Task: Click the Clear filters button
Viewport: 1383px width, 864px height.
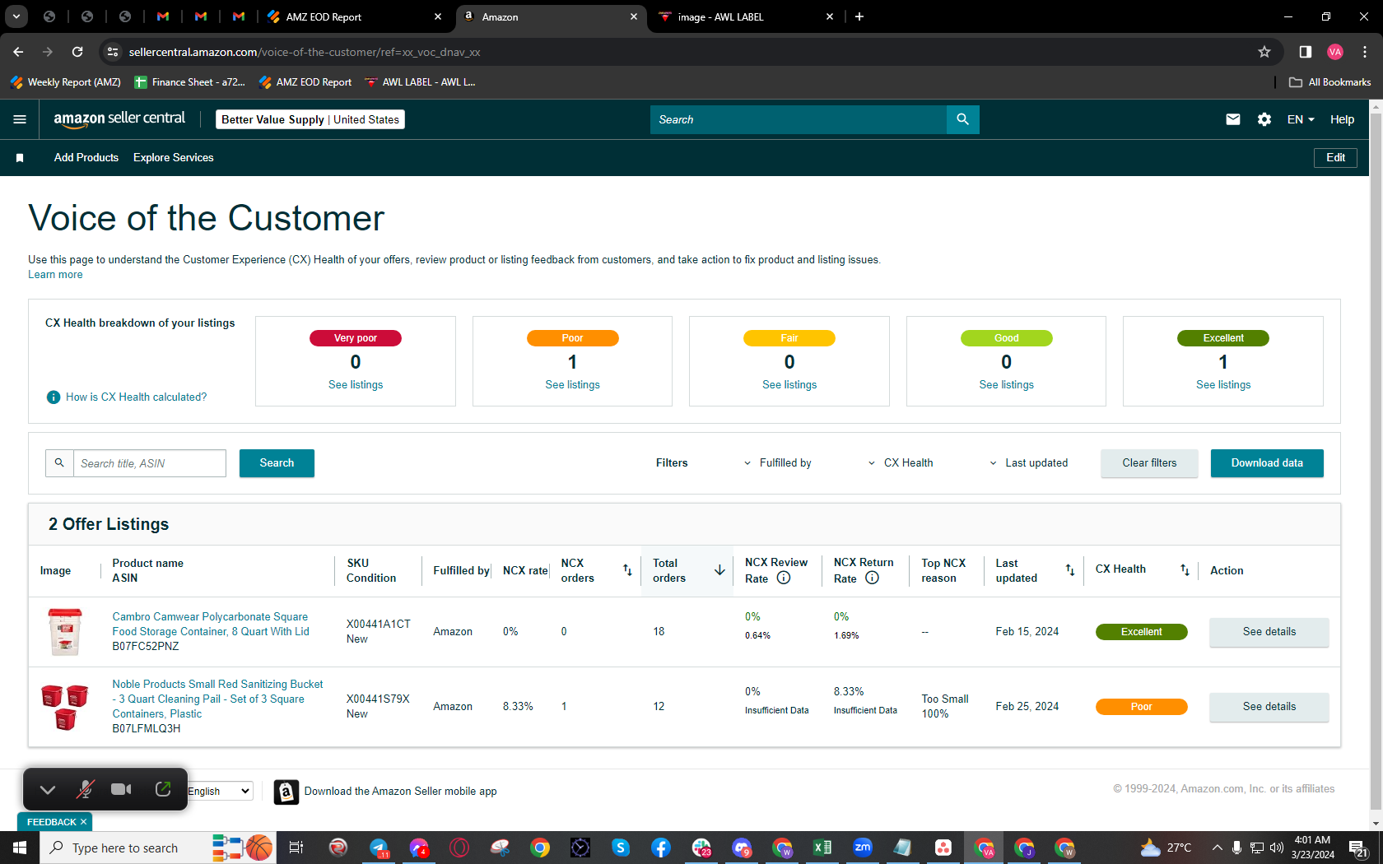Action: coord(1149,463)
